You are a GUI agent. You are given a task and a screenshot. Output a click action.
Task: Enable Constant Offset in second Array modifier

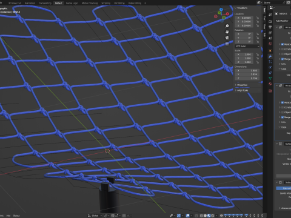[x=283, y=107]
